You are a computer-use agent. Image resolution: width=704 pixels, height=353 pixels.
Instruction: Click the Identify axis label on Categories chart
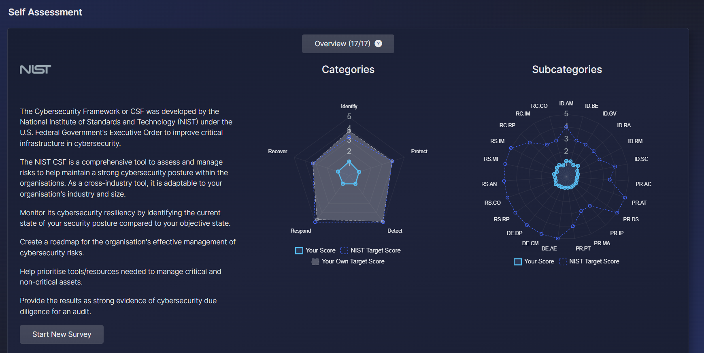pyautogui.click(x=349, y=106)
